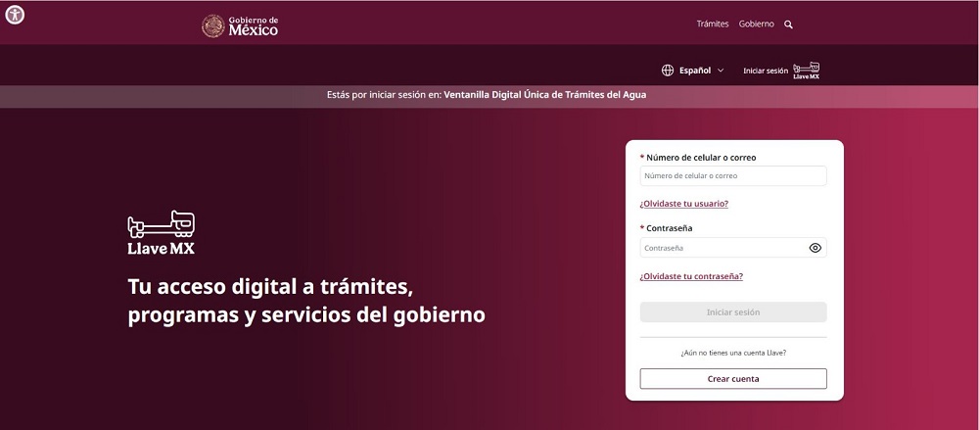This screenshot has height=430, width=979.
Task: Click the Crear cuenta button
Action: pyautogui.click(x=733, y=379)
